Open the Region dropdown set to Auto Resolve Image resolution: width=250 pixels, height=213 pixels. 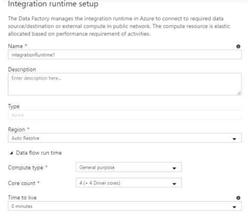coord(124,138)
